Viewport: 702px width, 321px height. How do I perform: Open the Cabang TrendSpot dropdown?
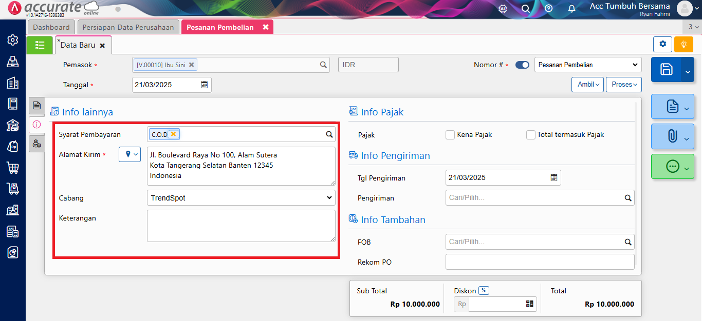pos(241,197)
